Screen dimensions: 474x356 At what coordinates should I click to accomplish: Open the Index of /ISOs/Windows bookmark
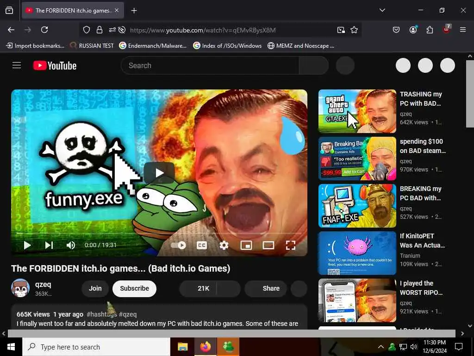tap(227, 46)
